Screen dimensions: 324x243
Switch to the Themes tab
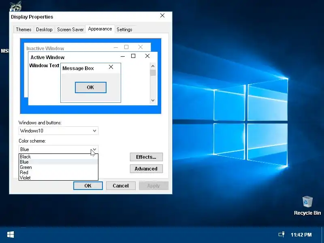click(x=23, y=30)
